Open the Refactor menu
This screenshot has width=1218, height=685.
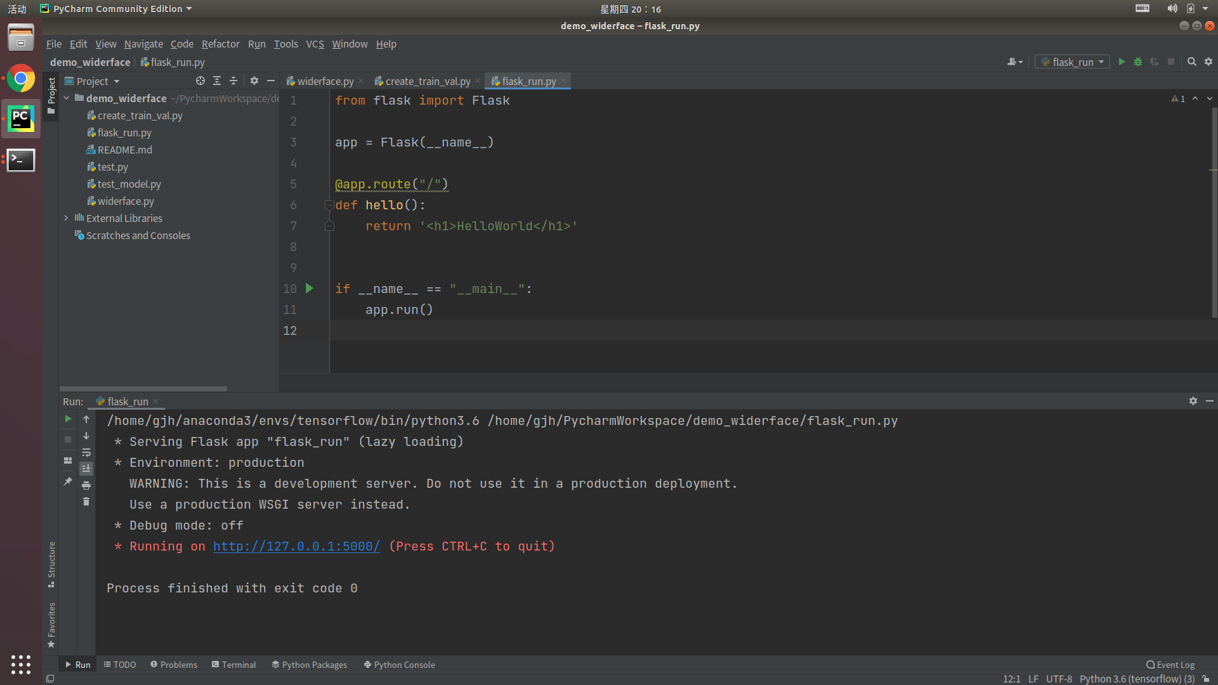pyautogui.click(x=220, y=44)
